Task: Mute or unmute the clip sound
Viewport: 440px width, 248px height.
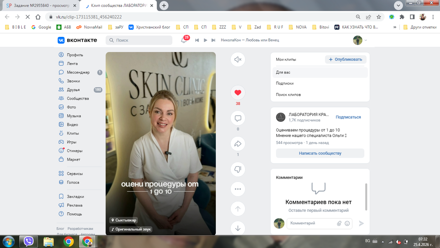Action: [x=238, y=59]
